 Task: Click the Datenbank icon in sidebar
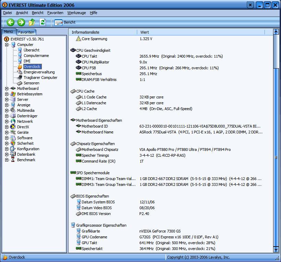point(13,154)
